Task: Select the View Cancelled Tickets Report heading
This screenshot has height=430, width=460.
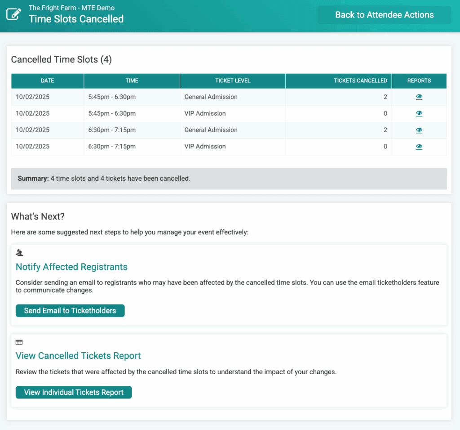Action: pyautogui.click(x=78, y=356)
